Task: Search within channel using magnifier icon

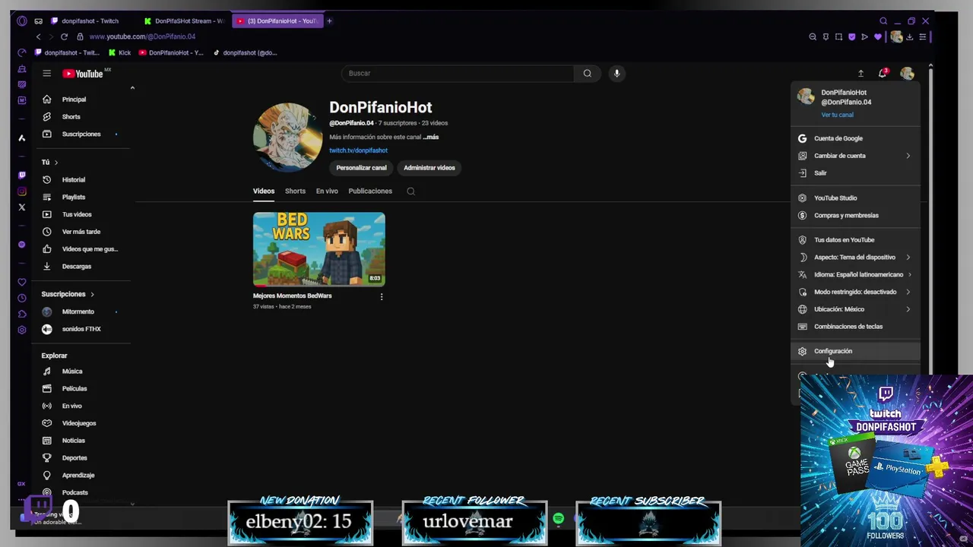Action: pos(410,191)
